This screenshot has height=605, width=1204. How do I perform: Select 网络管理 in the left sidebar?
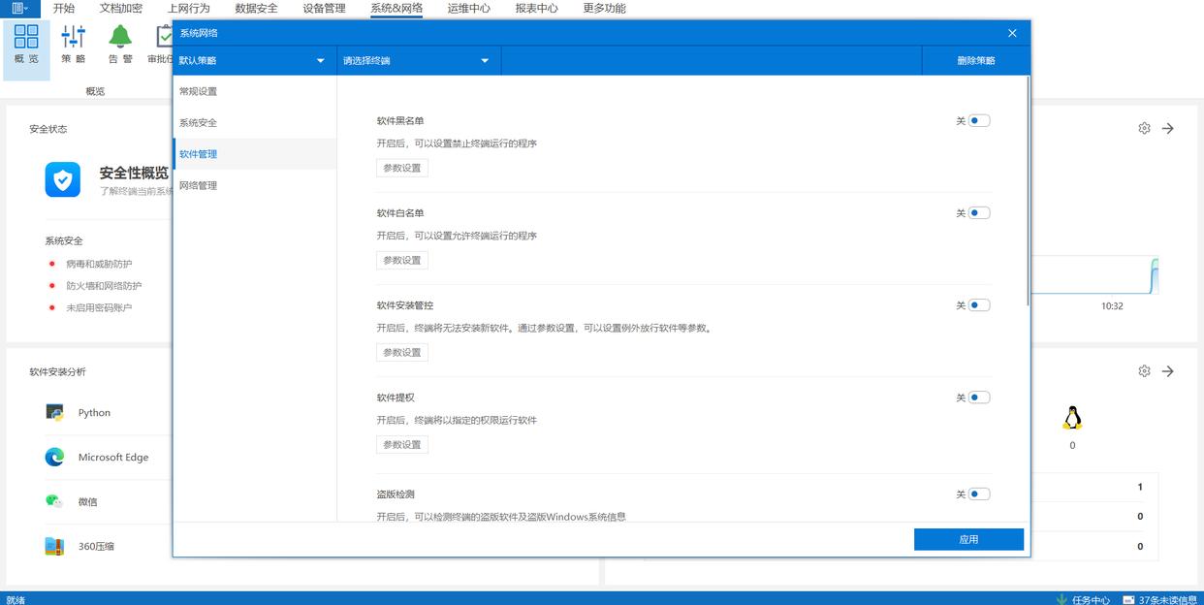point(198,185)
